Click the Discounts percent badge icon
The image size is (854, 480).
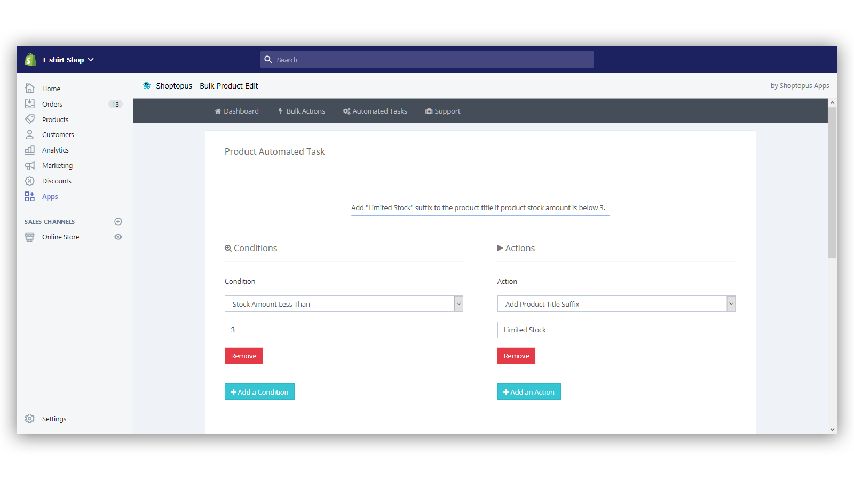click(x=30, y=181)
